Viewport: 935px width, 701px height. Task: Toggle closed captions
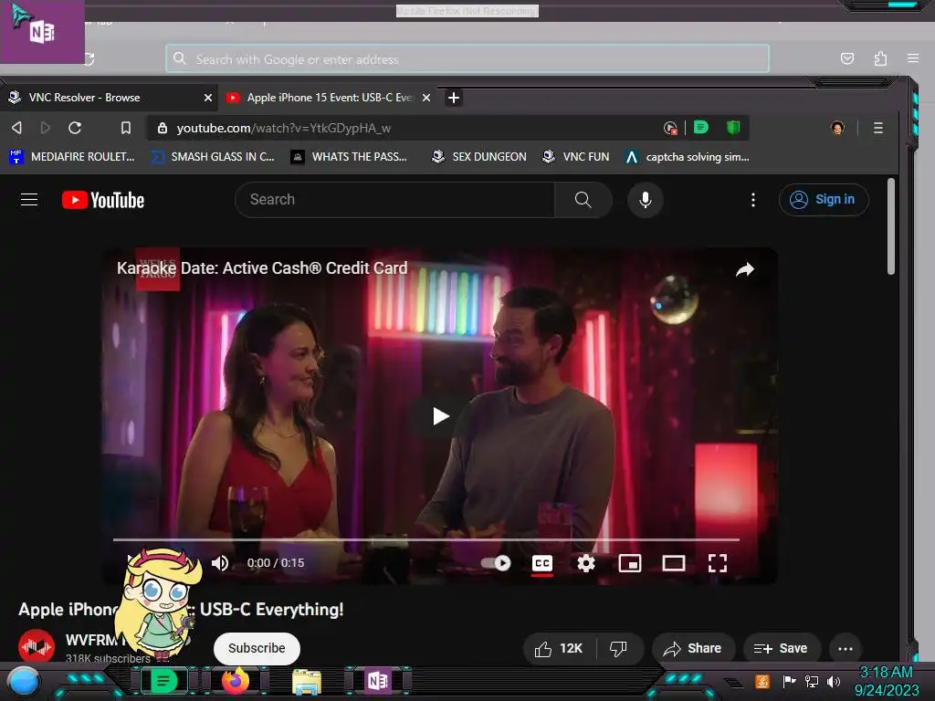click(542, 563)
